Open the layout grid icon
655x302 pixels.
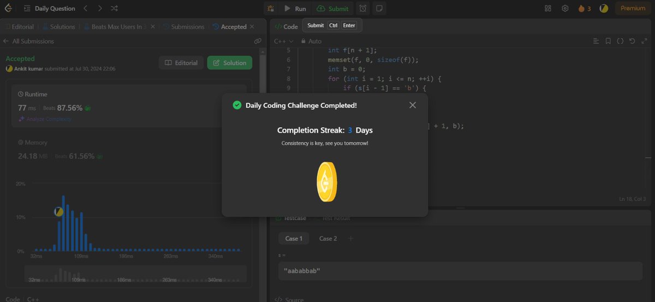[548, 9]
